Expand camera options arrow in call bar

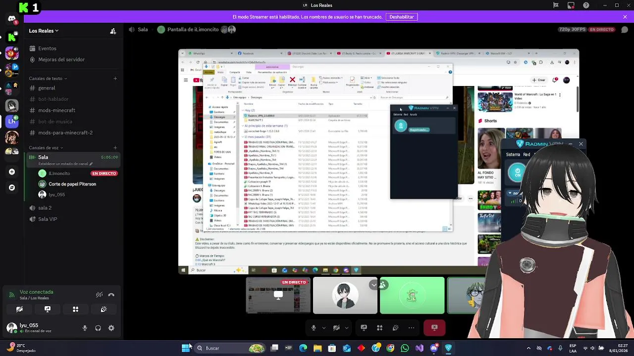347,328
